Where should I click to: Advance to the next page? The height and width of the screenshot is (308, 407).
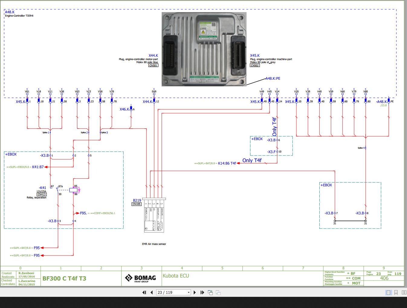(195, 292)
